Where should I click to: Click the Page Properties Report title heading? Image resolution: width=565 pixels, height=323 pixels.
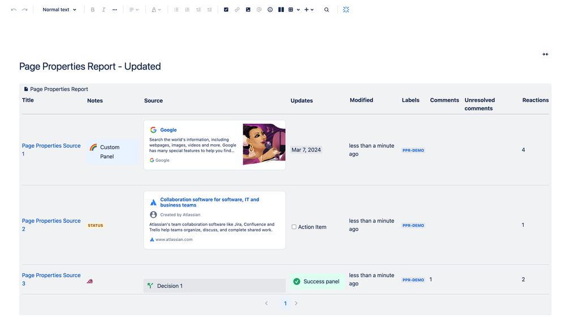[x=90, y=66]
